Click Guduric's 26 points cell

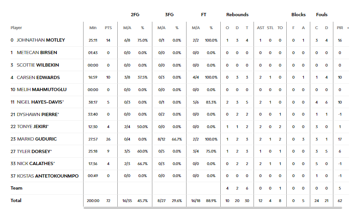[x=108, y=139]
